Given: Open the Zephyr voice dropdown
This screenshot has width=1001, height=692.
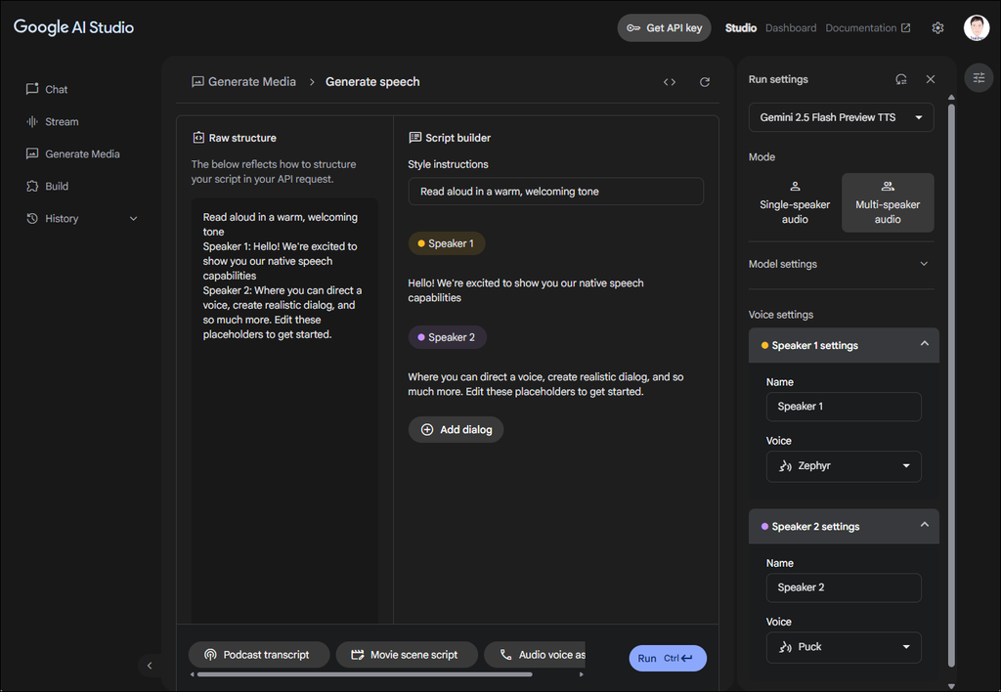Looking at the screenshot, I should (x=844, y=466).
